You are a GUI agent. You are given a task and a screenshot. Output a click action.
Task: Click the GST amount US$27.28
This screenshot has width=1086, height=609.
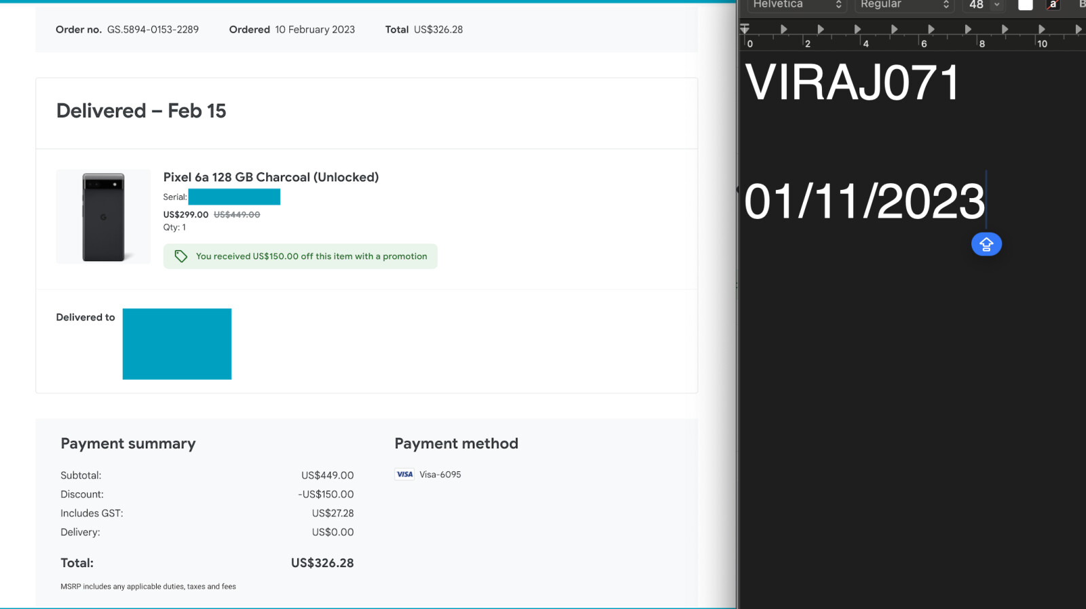click(x=333, y=513)
